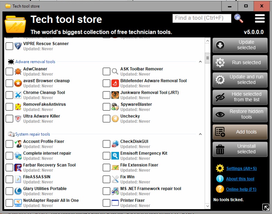Open Online help (F1) link
Screen dimensions: 272x214
241,189
